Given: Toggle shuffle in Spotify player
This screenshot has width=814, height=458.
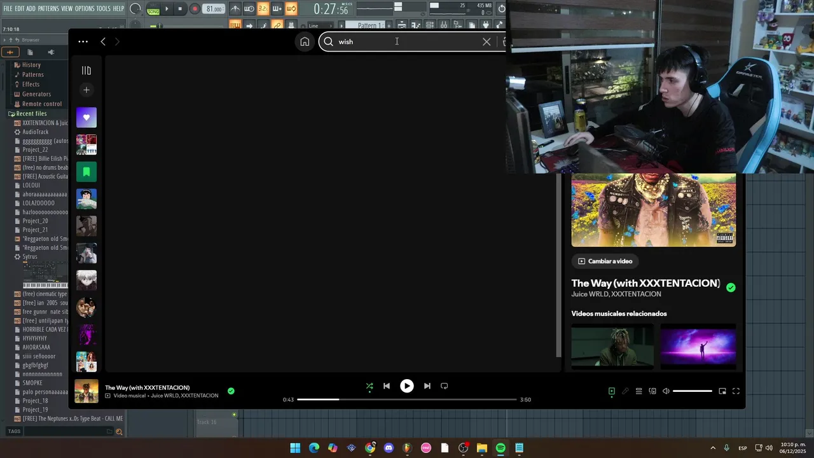Looking at the screenshot, I should tap(369, 386).
